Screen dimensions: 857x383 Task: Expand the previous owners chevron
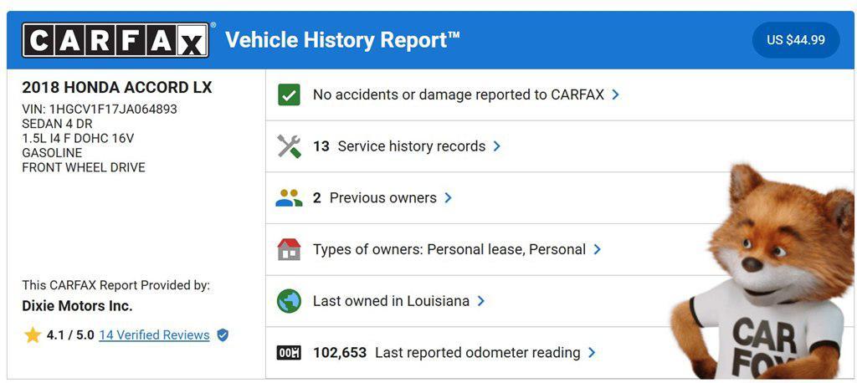pos(448,198)
